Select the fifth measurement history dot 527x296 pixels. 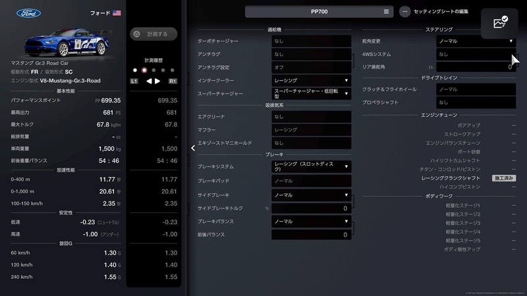(x=172, y=70)
